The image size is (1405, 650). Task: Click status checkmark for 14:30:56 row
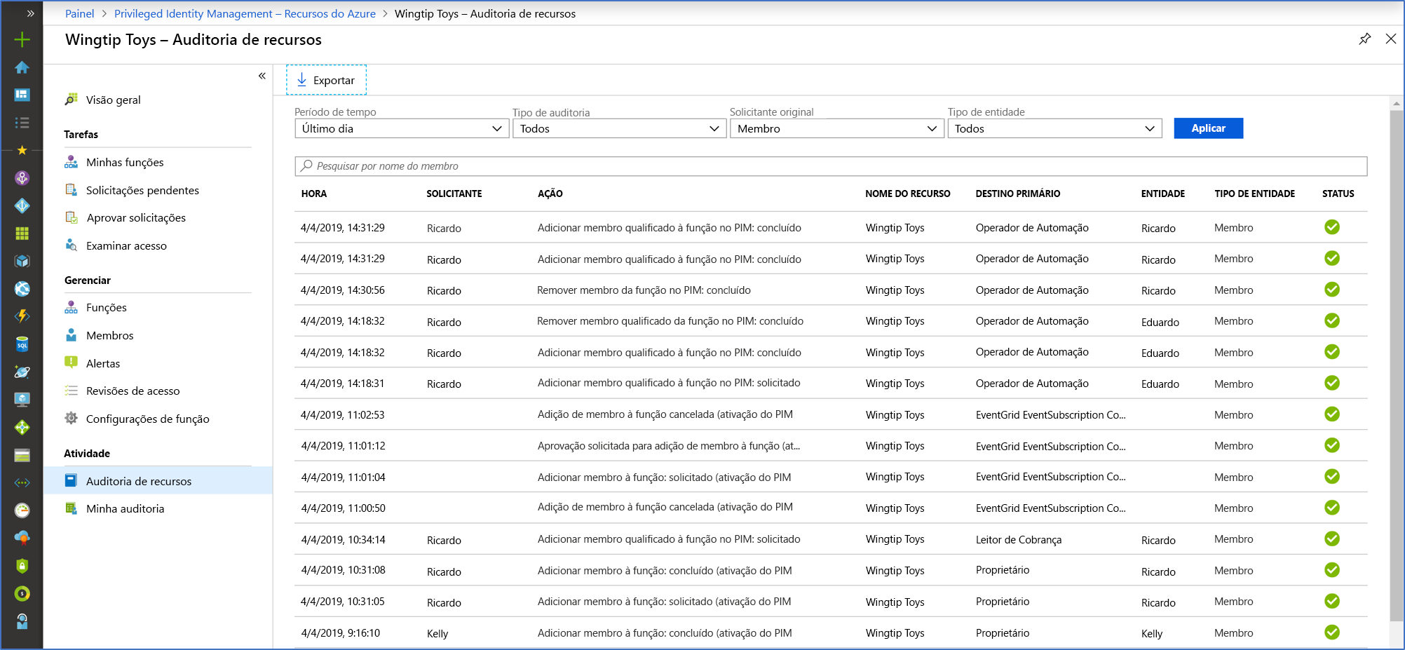click(1332, 290)
